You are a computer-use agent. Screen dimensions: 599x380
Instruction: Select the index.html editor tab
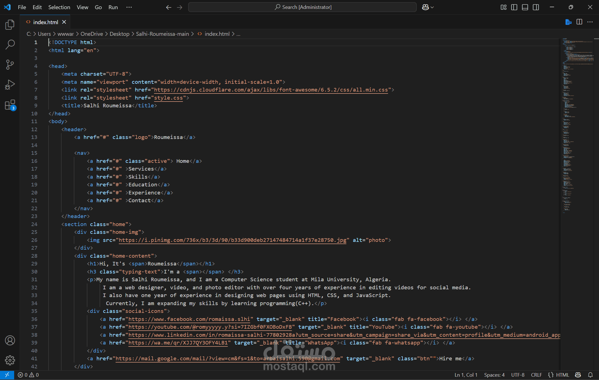(45, 22)
